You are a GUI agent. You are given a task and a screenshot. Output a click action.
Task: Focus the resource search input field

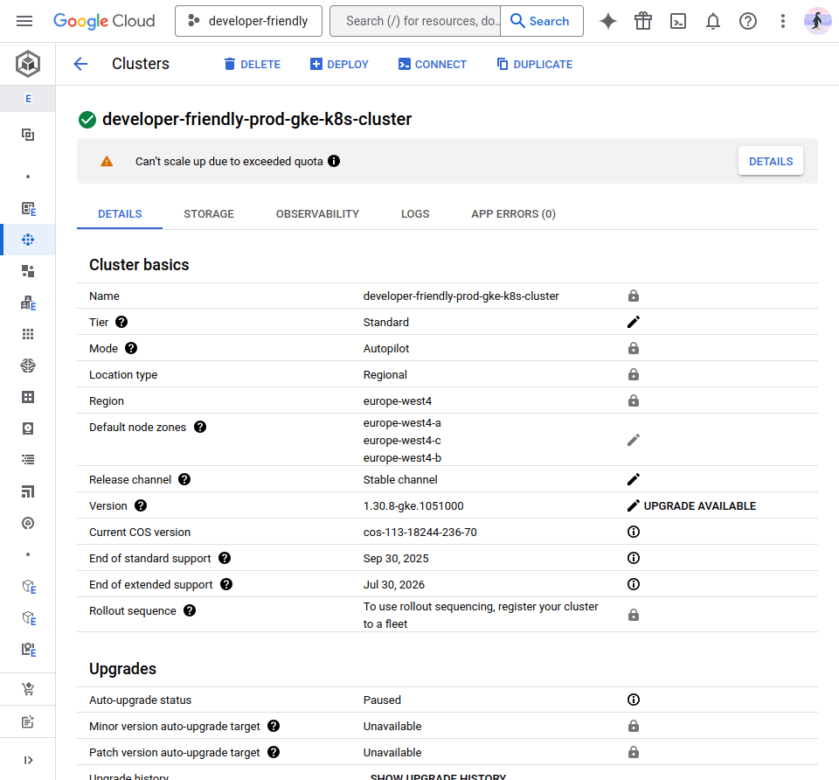click(415, 21)
